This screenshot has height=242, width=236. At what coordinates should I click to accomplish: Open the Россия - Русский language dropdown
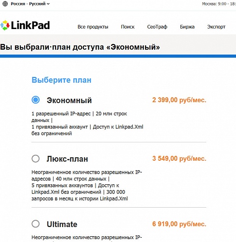(30, 4)
